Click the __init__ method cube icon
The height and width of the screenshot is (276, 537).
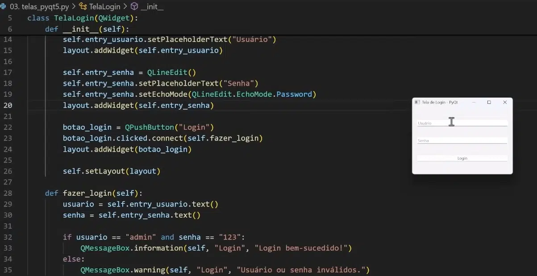coord(134,7)
